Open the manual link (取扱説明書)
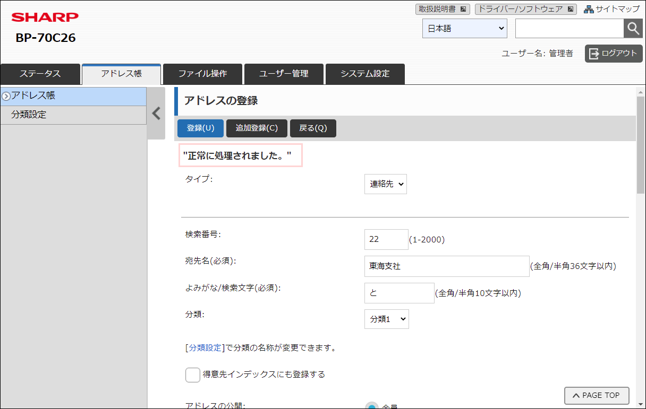The height and width of the screenshot is (409, 646). pos(443,9)
